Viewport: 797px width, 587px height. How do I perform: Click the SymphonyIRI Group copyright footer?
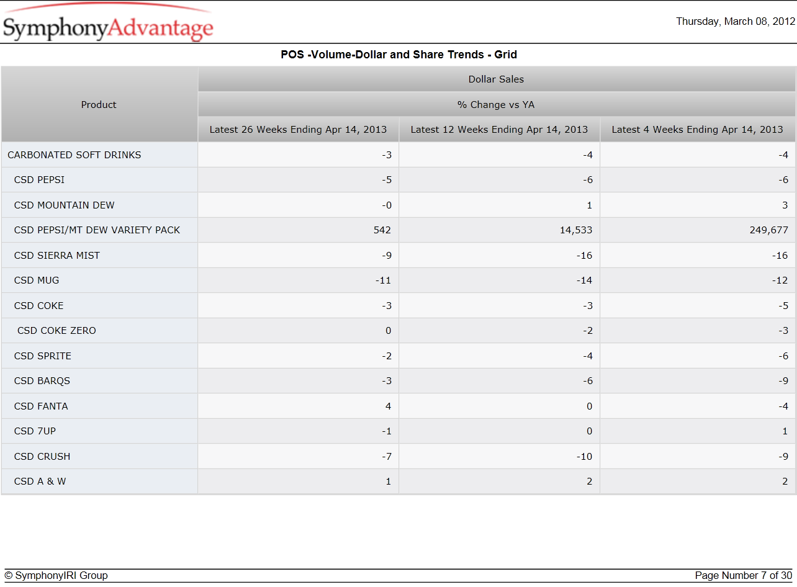pyautogui.click(x=56, y=576)
